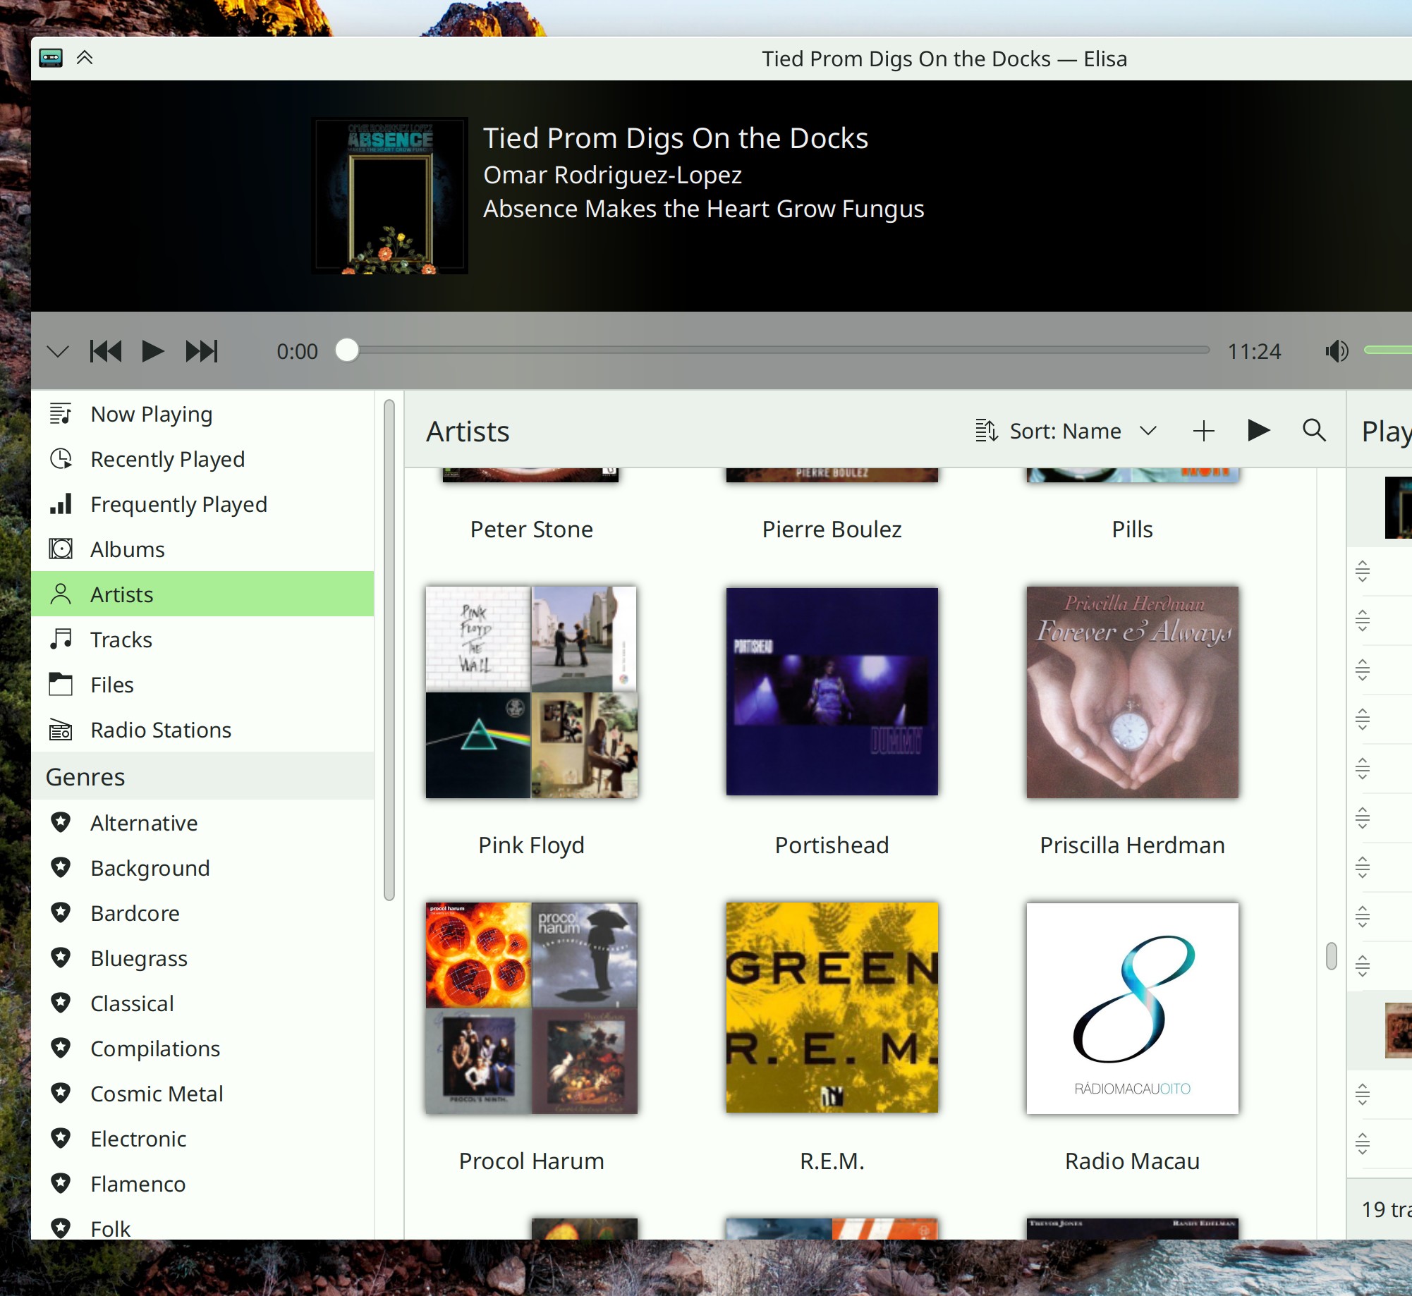1412x1296 pixels.
Task: Toggle the sort order icon beside Sort
Action: point(986,430)
